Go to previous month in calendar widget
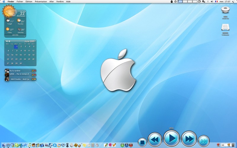Screen dimensions: 237x148 point(7,41)
